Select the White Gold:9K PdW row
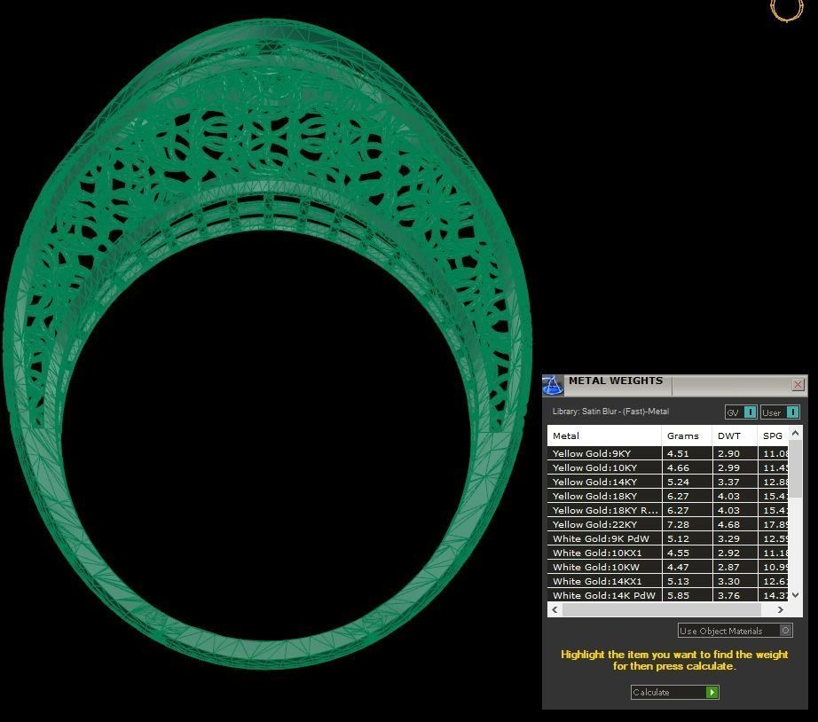 (x=668, y=538)
